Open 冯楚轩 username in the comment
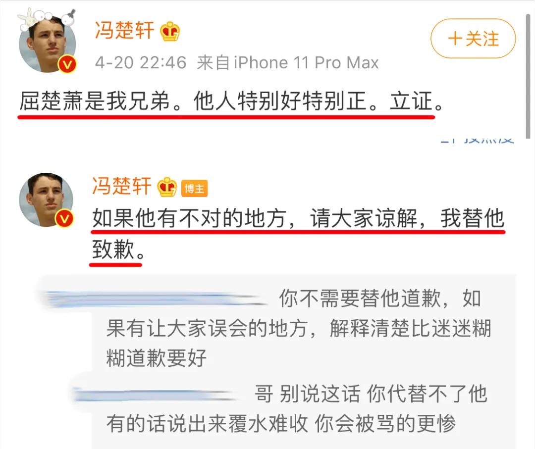535x449 pixels. tap(122, 187)
